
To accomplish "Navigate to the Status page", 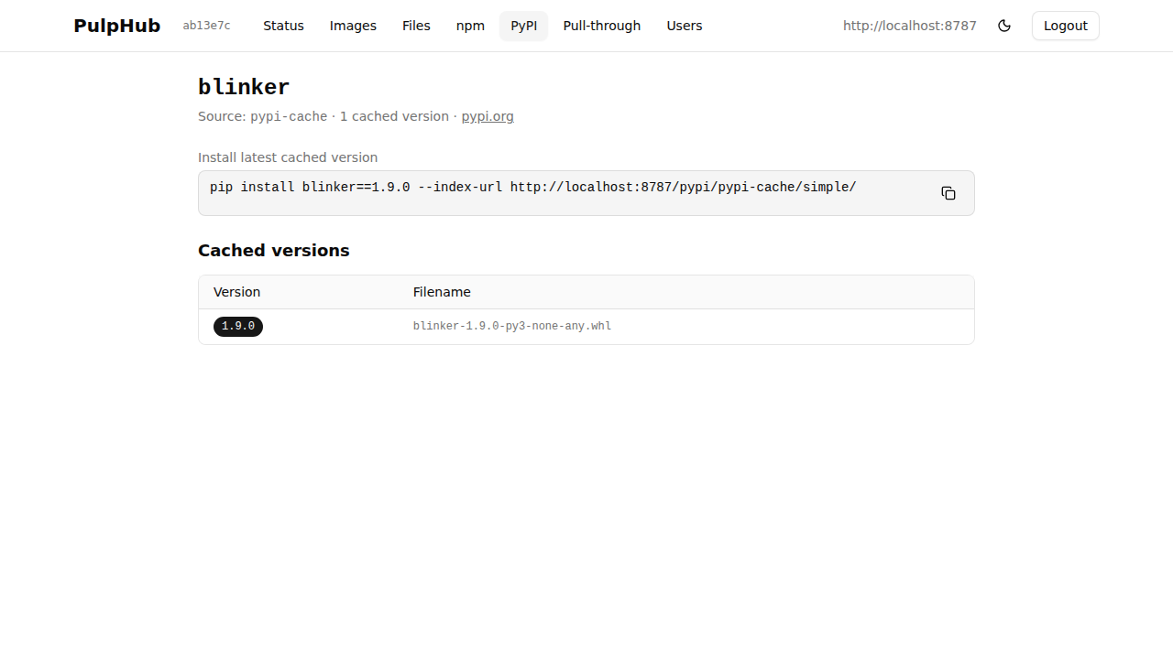I will pyautogui.click(x=283, y=26).
